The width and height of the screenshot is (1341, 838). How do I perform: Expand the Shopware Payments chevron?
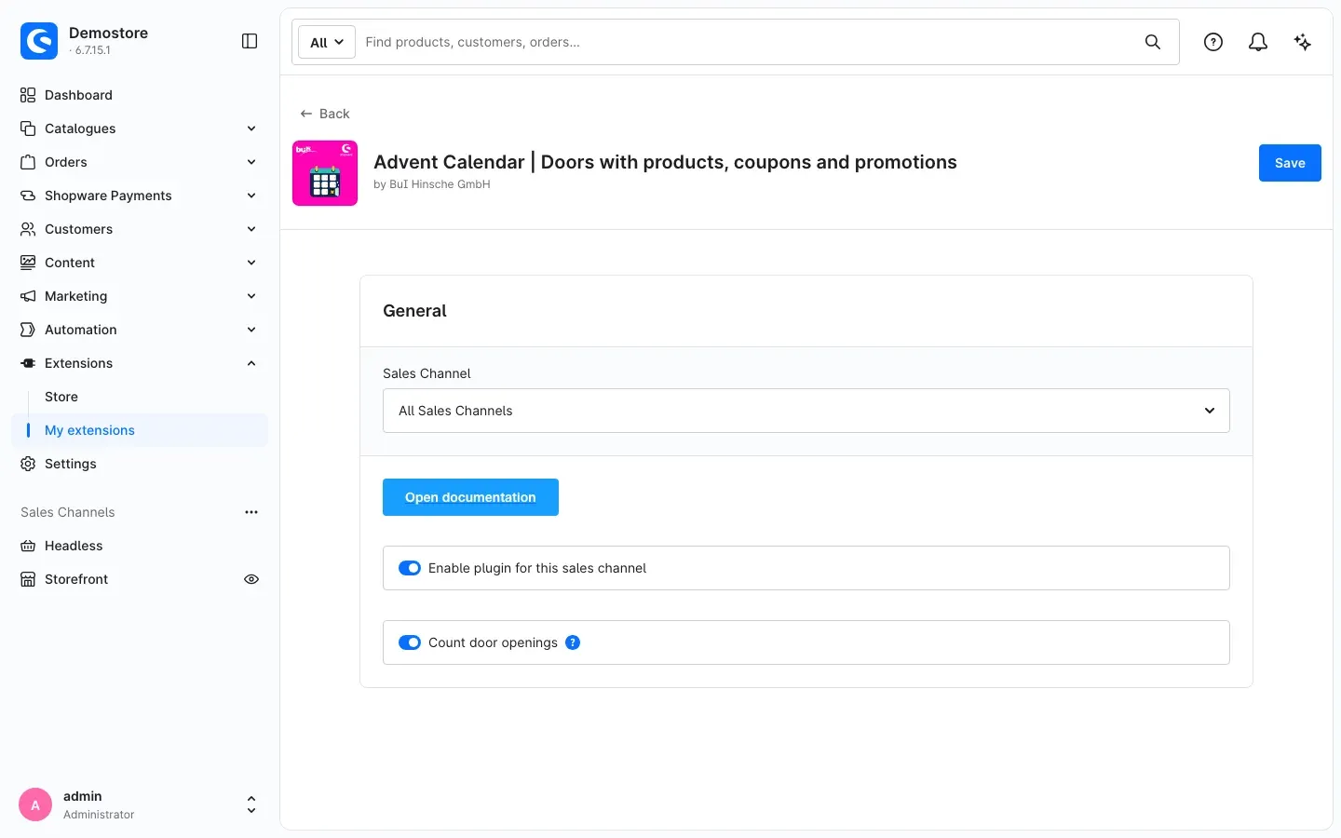click(251, 196)
